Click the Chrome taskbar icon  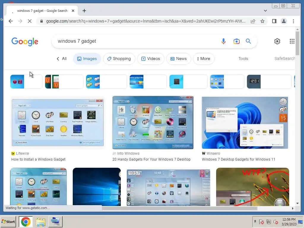(26, 221)
